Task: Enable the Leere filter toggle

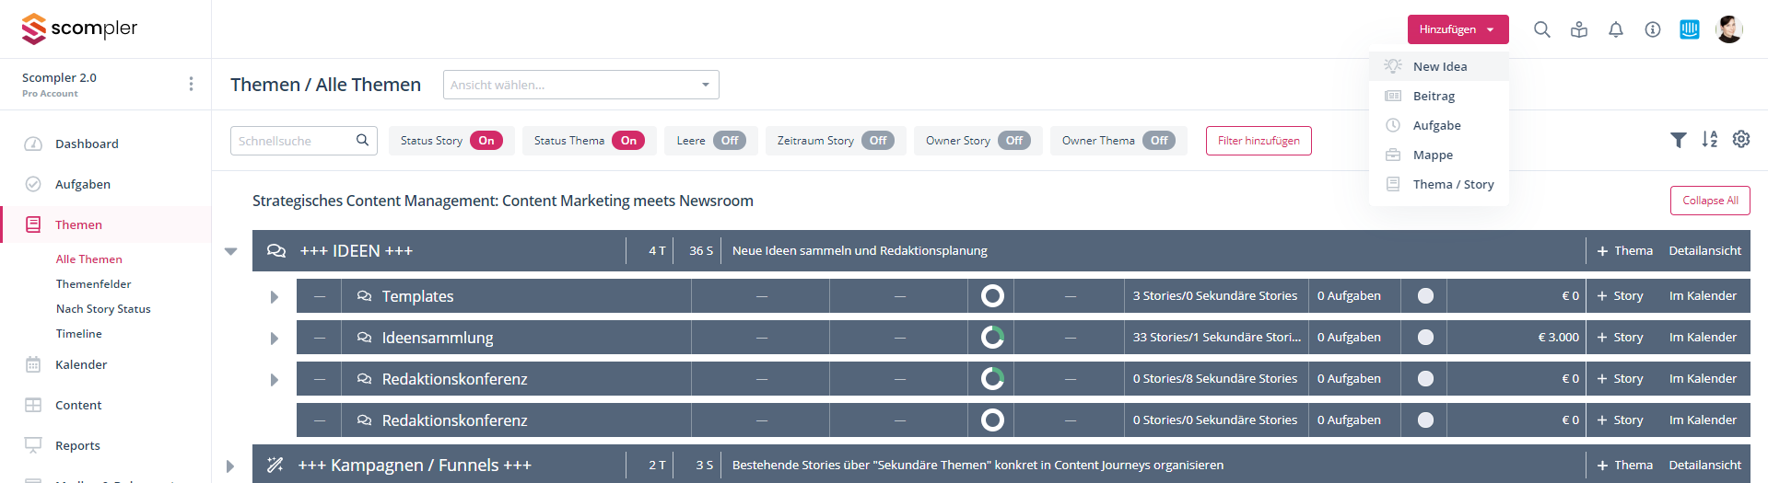Action: click(729, 141)
